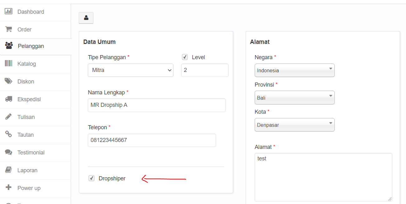Open the Negara Indonesia dropdown
The width and height of the screenshot is (406, 204).
tap(295, 70)
